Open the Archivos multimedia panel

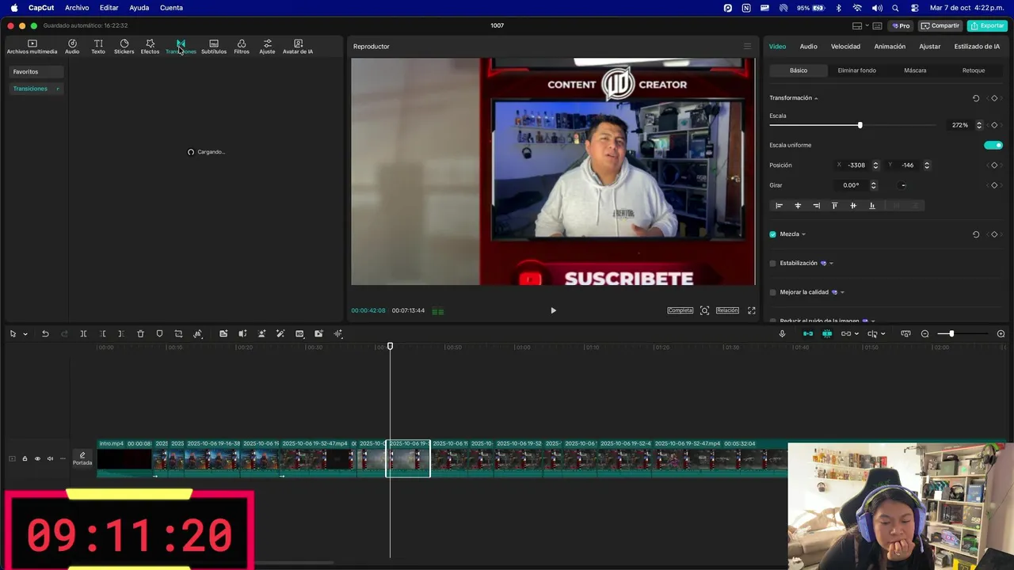point(32,47)
